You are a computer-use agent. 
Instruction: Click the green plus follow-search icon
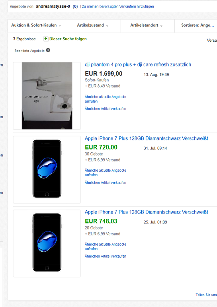[x=46, y=39]
